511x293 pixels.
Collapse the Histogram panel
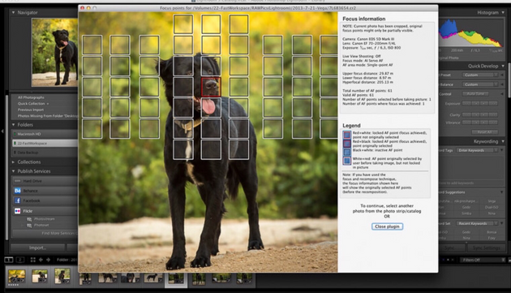[503, 12]
